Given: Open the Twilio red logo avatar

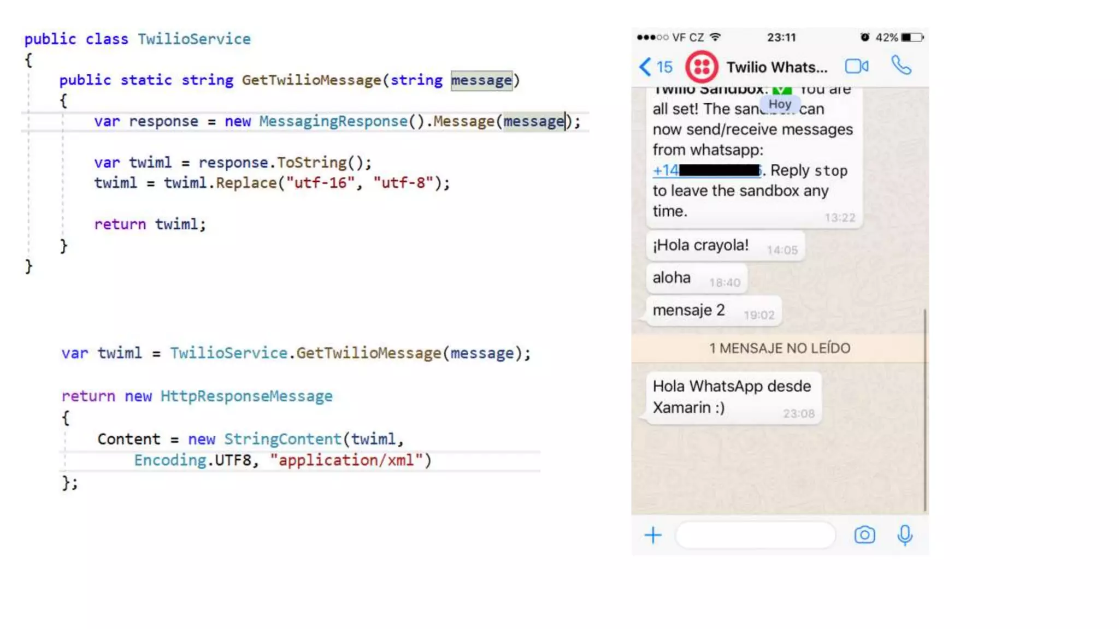Looking at the screenshot, I should (702, 67).
